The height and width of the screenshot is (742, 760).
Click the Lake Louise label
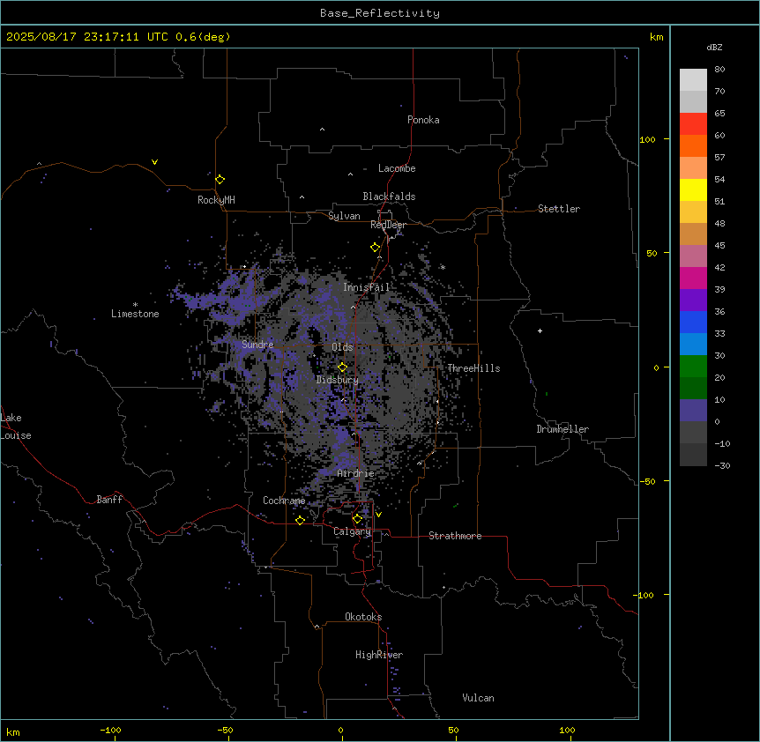click(x=16, y=427)
